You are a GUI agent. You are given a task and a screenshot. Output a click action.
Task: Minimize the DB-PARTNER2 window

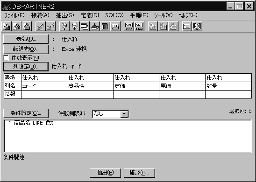coord(230,7)
